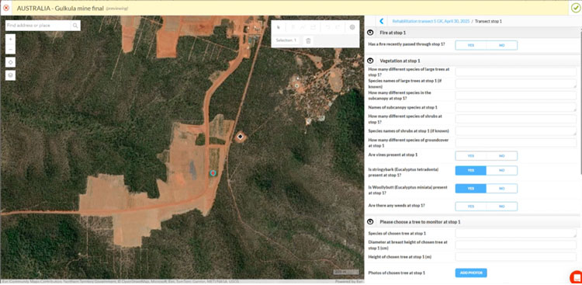582x285 pixels.
Task: Open the basemap layers icon
Action: coord(10,75)
